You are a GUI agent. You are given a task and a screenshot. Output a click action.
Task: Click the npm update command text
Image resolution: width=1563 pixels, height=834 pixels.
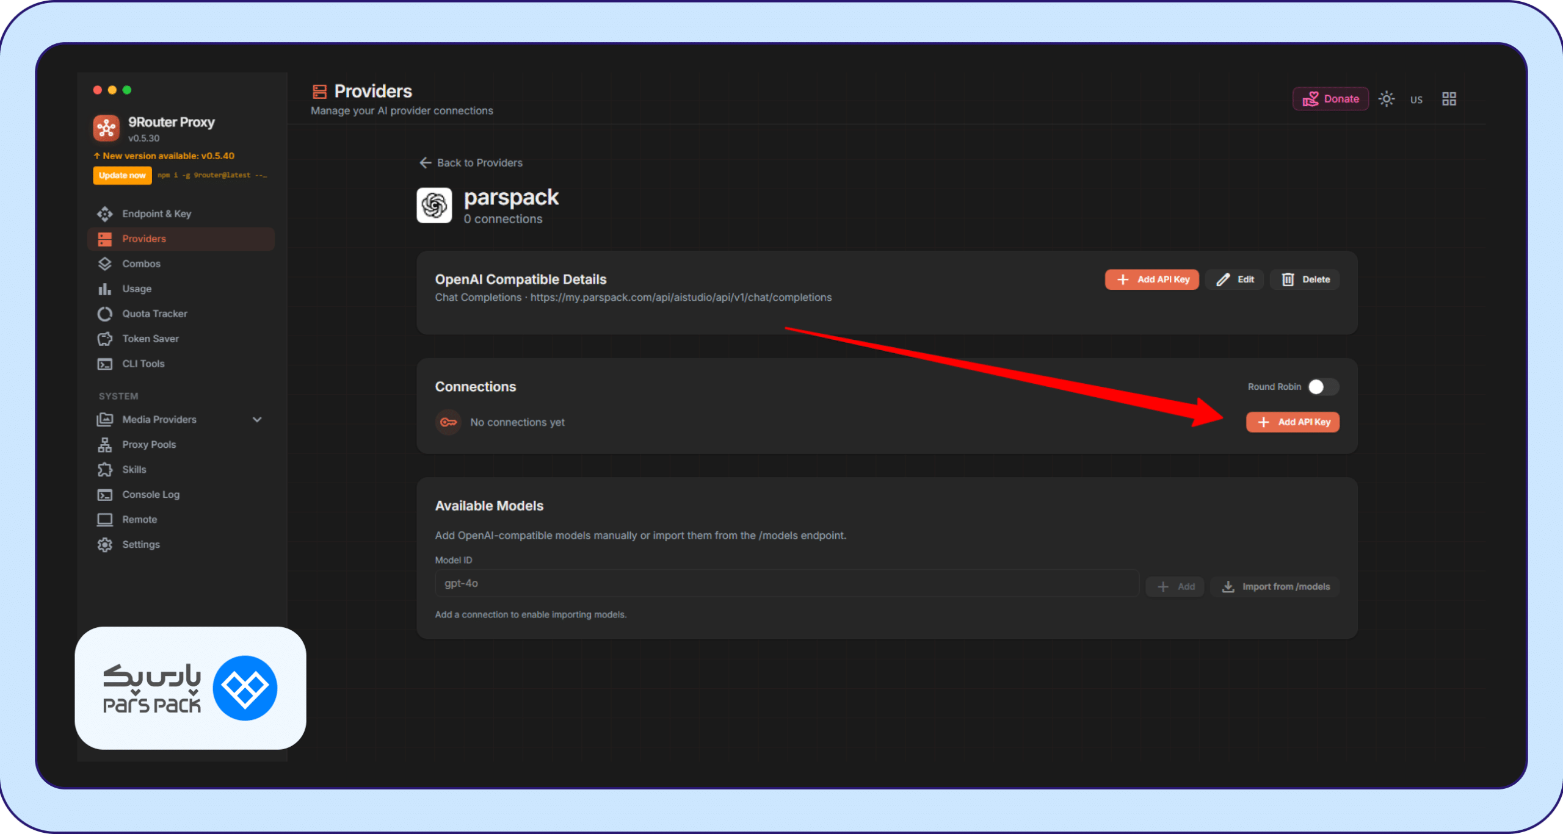point(212,175)
